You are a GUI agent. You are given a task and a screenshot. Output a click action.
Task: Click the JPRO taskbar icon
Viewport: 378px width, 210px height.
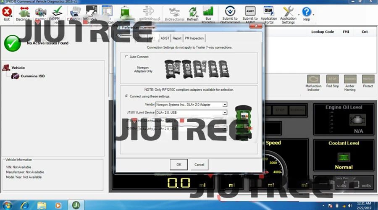point(76,205)
